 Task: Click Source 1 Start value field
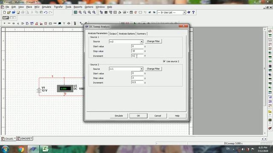tap(137, 46)
